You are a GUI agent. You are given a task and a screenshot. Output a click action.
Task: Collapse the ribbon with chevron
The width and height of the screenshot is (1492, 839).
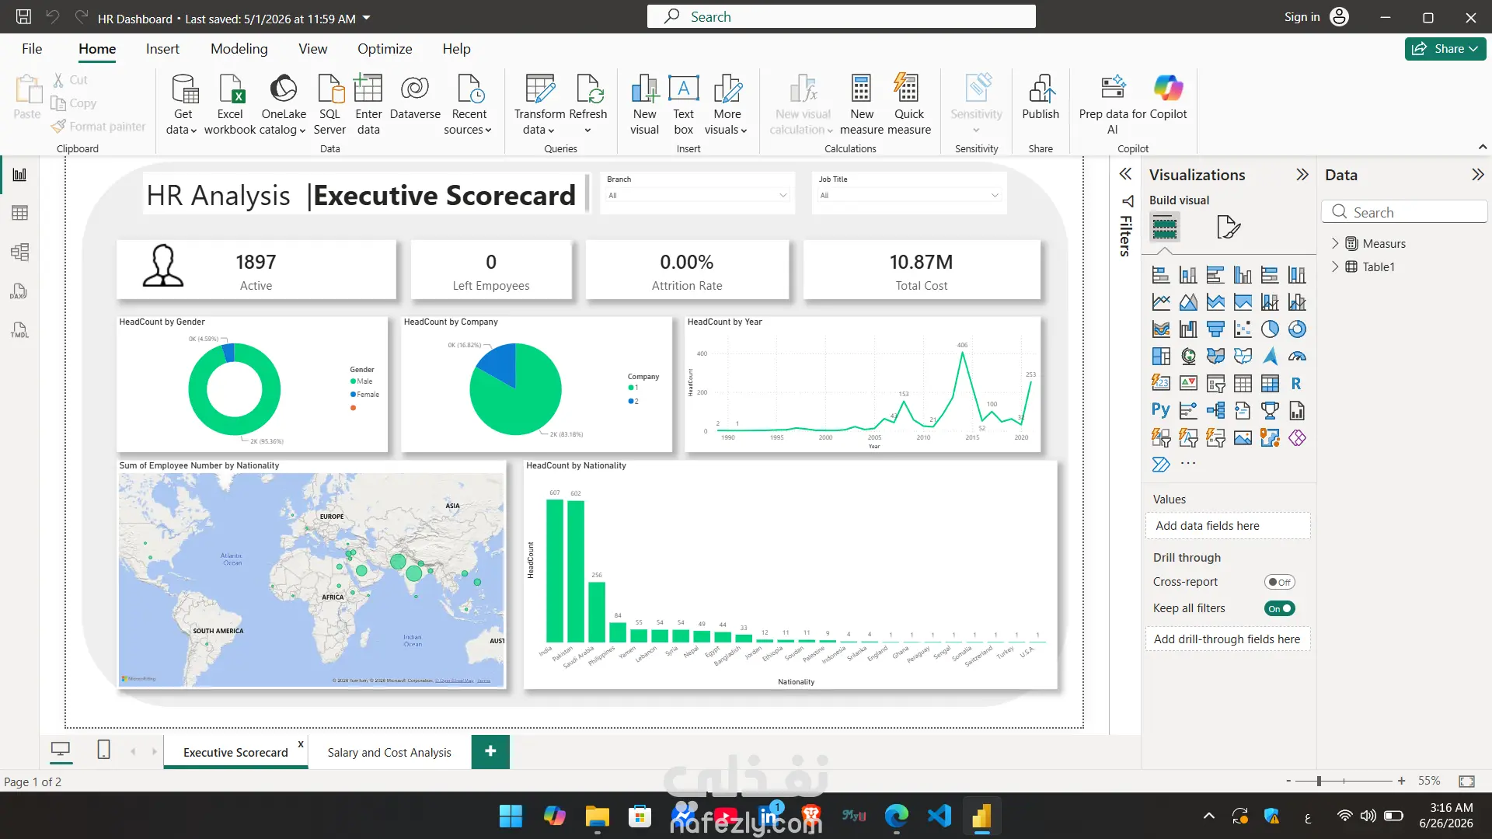pos(1482,147)
